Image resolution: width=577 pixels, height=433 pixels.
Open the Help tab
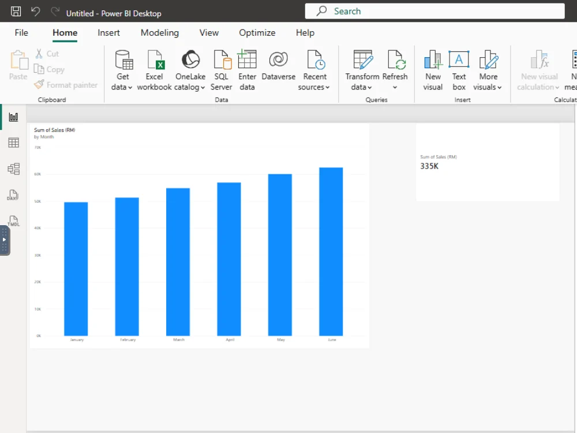305,33
